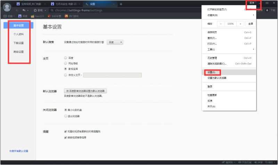This screenshot has width=278, height=165.
Task: Choose 保存网页 in the menu
Action: point(229,32)
